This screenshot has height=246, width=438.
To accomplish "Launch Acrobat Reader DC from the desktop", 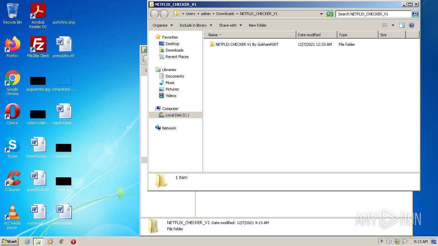I will click(38, 16).
